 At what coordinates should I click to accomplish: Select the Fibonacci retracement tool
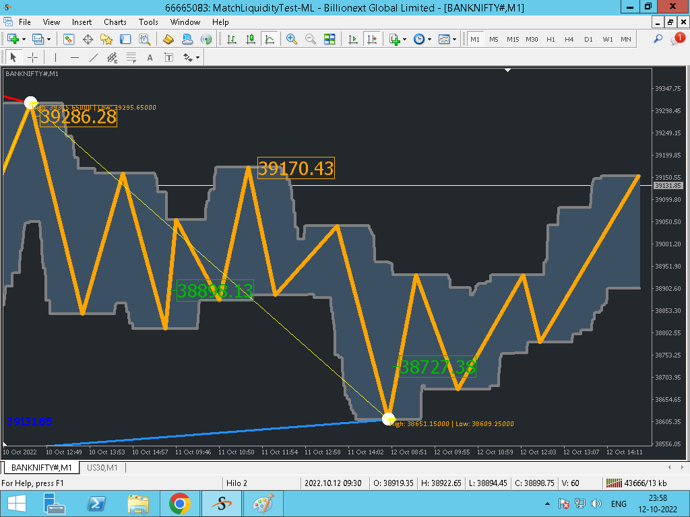[x=131, y=57]
